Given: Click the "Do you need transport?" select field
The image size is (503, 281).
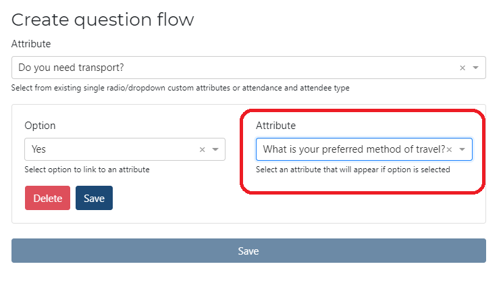Looking at the screenshot, I should 230,68.
